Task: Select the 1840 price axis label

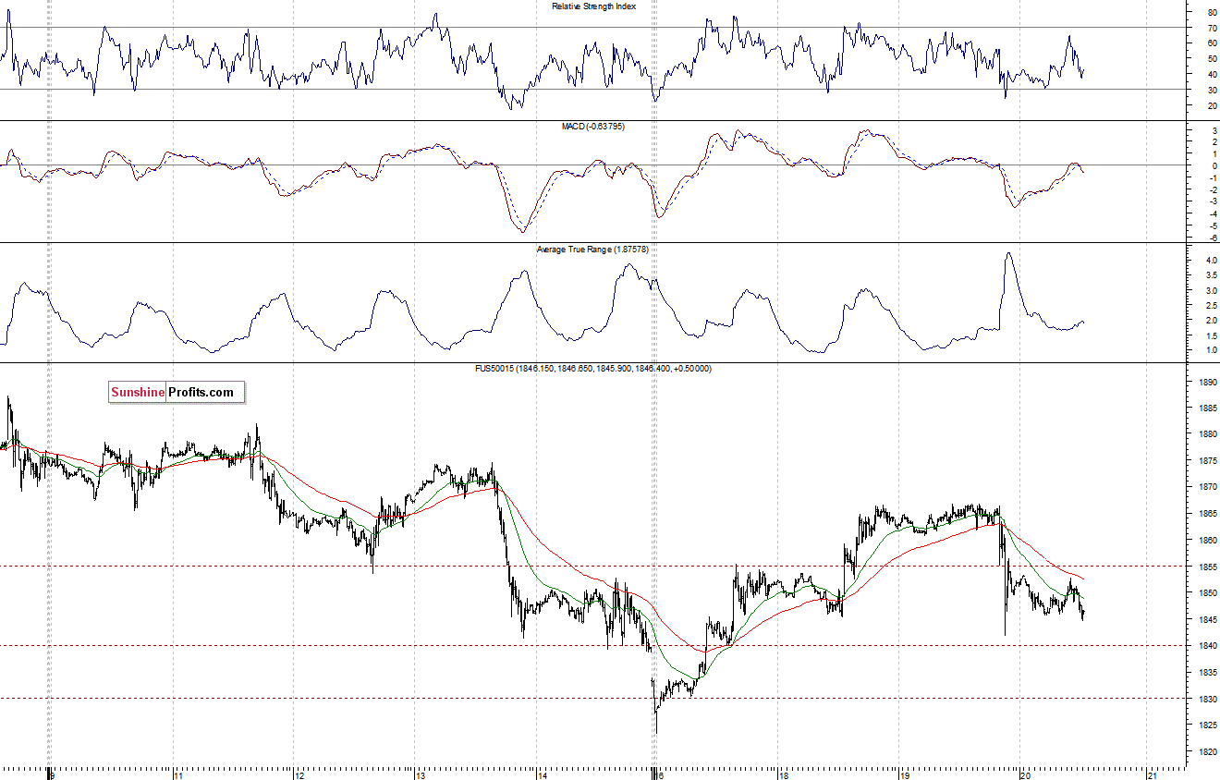Action: point(1206,646)
